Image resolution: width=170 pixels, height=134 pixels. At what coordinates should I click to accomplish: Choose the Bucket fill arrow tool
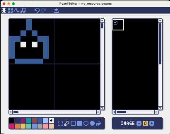tap(99, 123)
